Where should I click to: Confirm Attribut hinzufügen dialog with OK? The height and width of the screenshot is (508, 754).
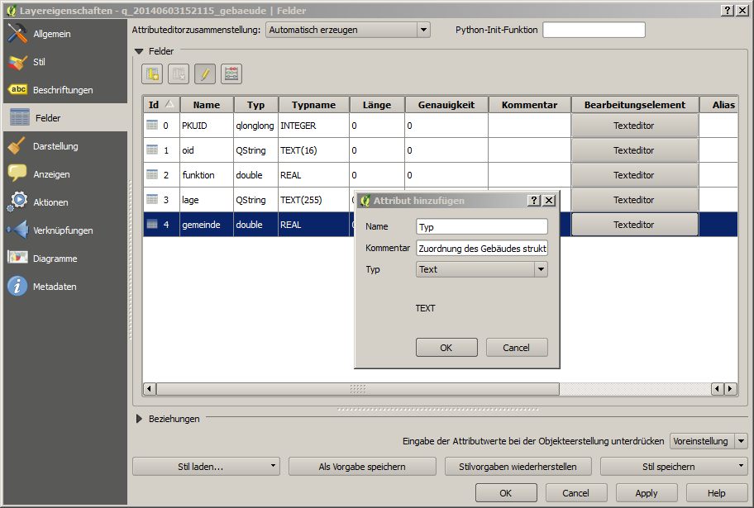pos(446,348)
